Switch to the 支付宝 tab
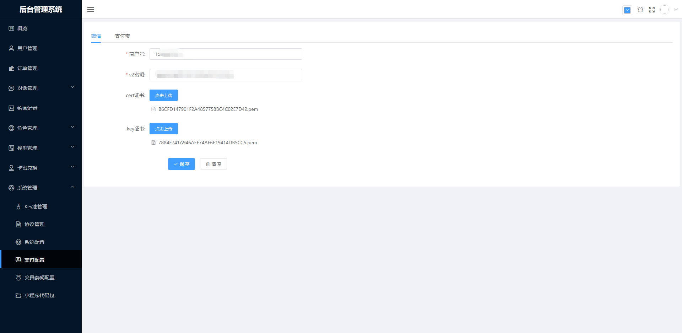Image resolution: width=682 pixels, height=333 pixels. 122,36
